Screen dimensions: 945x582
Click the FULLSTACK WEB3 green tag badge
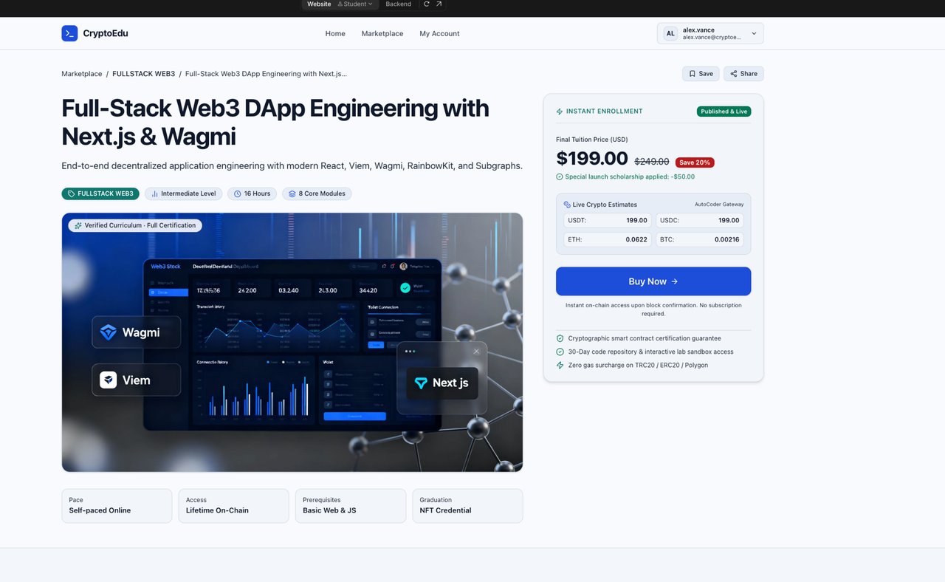pos(100,194)
